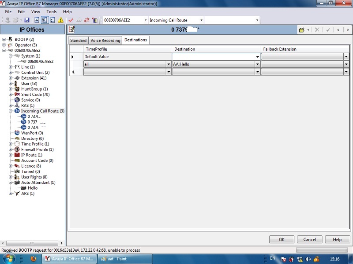
Task: Open the 00E00706AEE2 configuration dropdown
Action: tap(146, 20)
